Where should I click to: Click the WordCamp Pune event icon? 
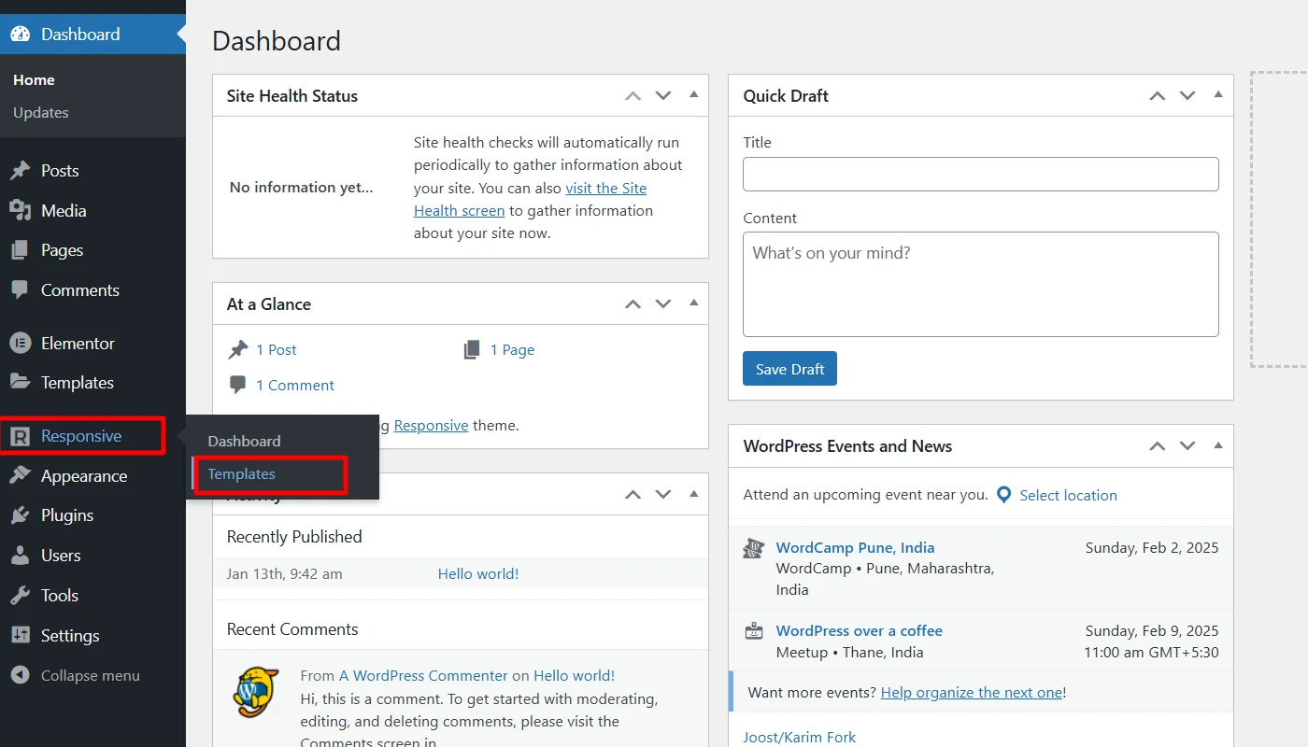click(754, 549)
